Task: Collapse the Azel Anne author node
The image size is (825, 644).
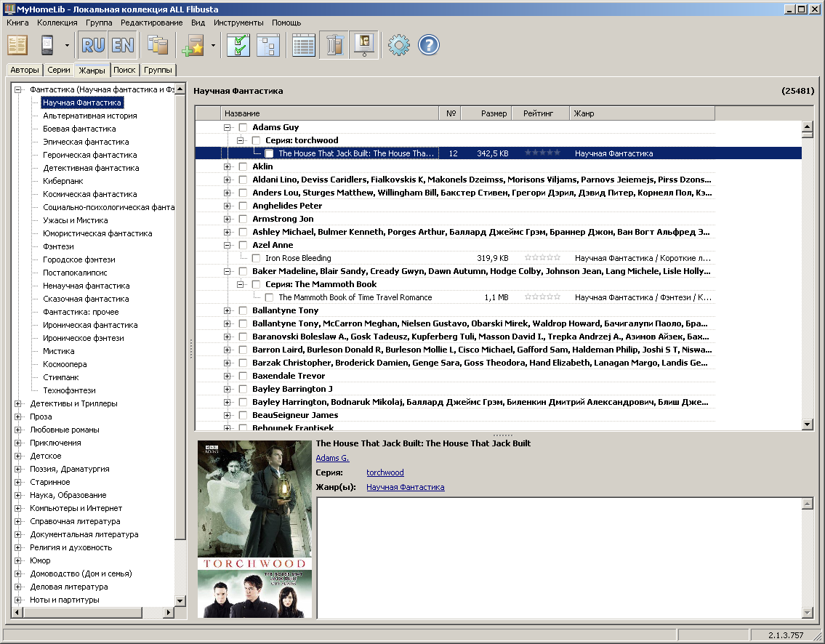Action: pos(228,245)
